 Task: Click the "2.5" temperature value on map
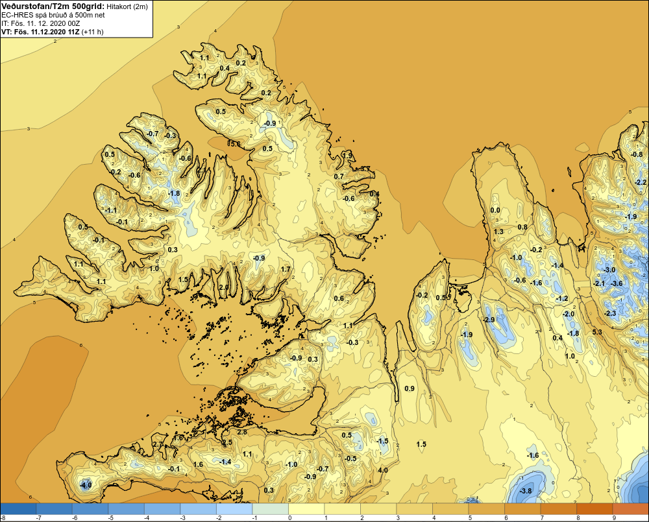coord(227,442)
